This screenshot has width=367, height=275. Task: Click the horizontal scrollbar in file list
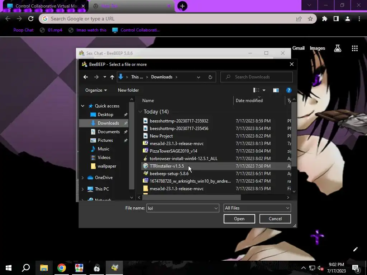point(191,197)
